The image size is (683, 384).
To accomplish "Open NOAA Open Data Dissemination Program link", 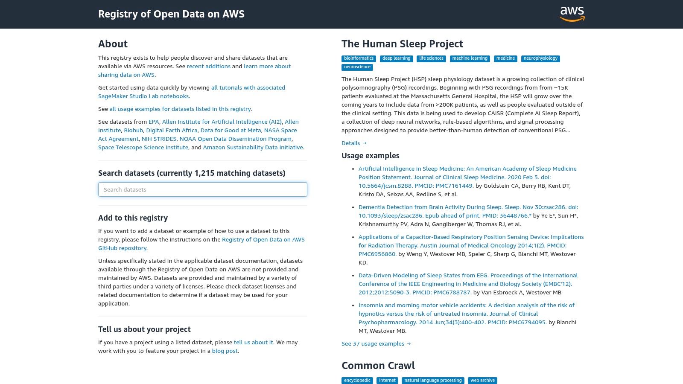I will [236, 139].
